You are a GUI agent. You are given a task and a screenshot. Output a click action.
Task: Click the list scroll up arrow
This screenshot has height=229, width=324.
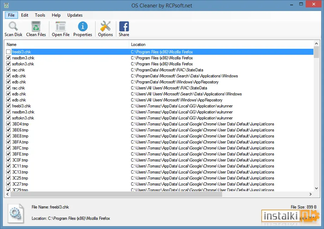coord(316,43)
